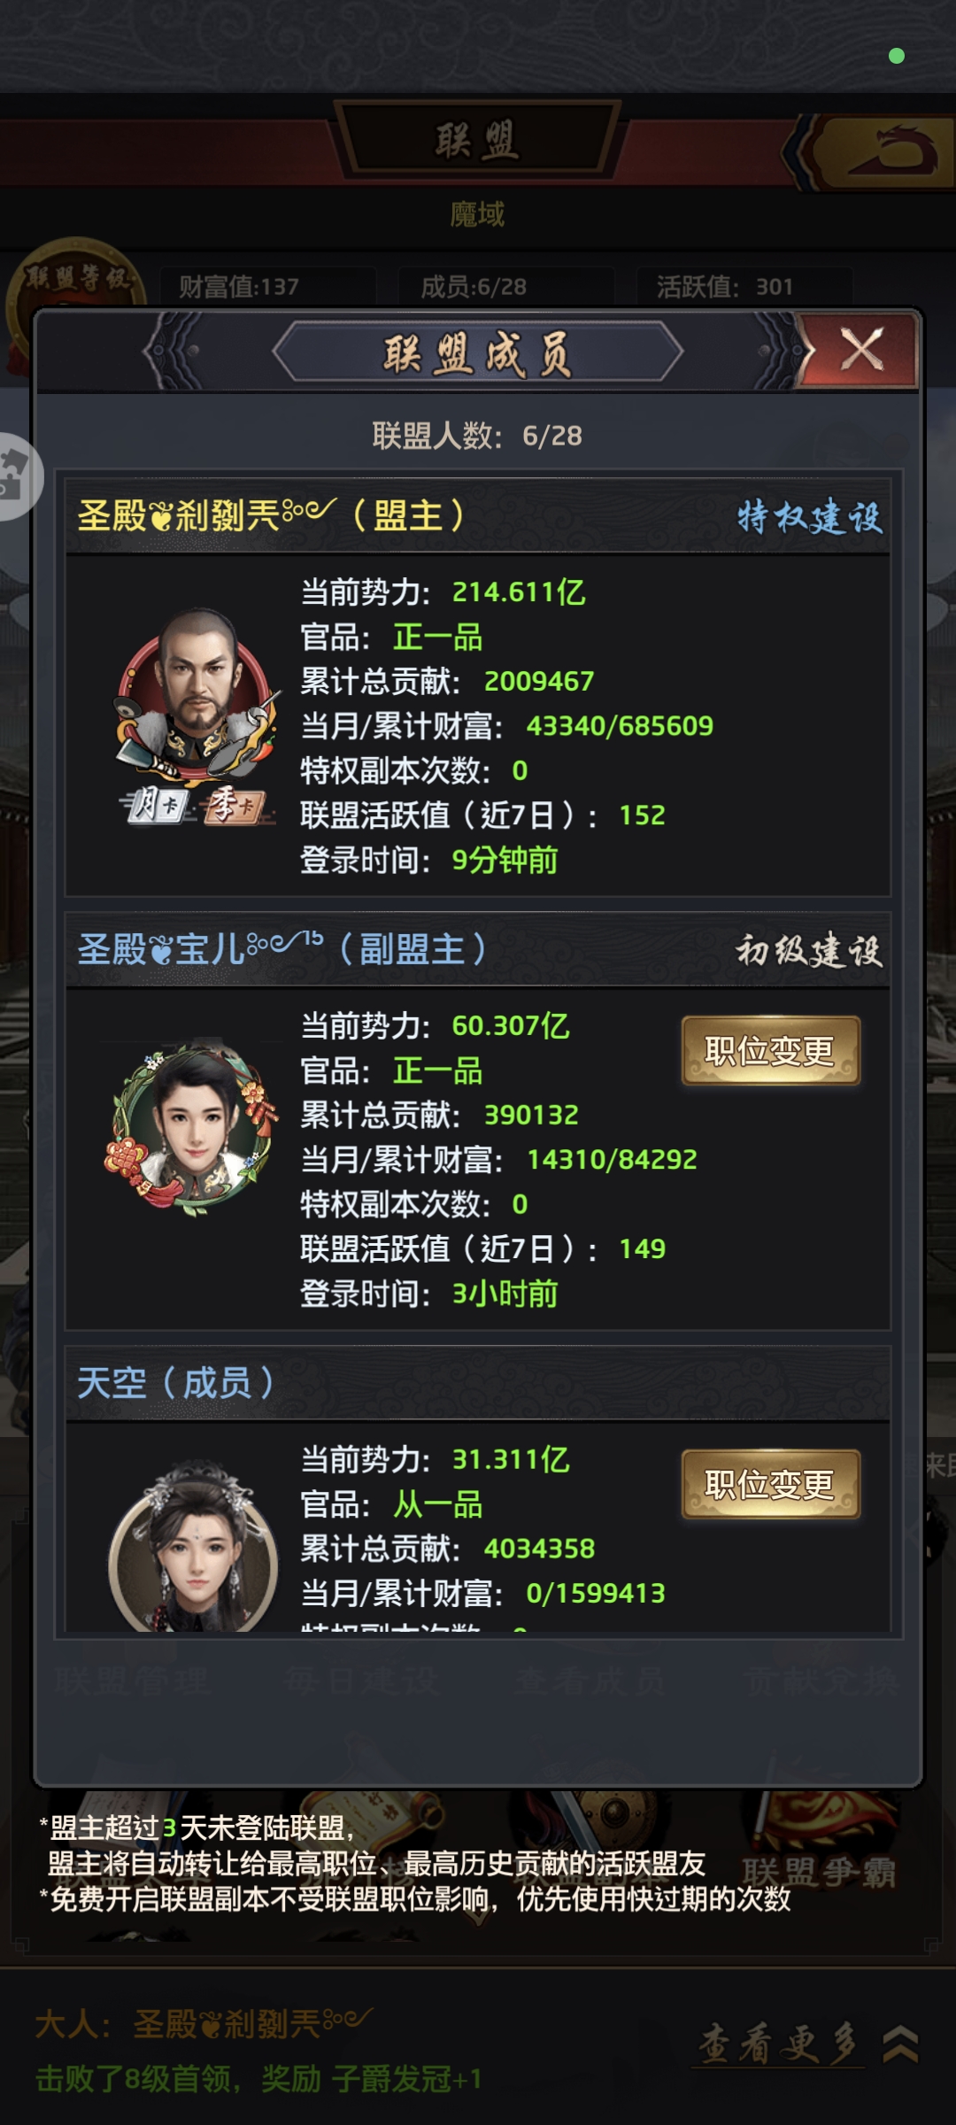This screenshot has width=956, height=2125.
Task: Close the 联盟成员 member list dialog
Action: point(859,351)
